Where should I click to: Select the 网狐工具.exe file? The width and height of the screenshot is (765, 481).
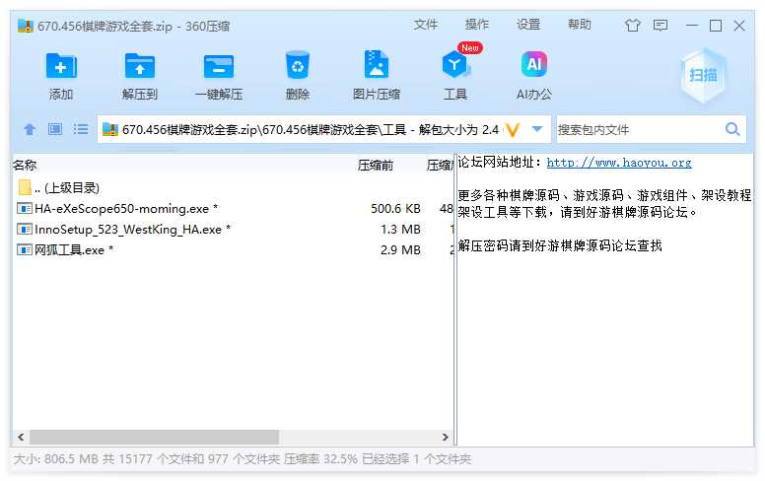click(x=234, y=249)
